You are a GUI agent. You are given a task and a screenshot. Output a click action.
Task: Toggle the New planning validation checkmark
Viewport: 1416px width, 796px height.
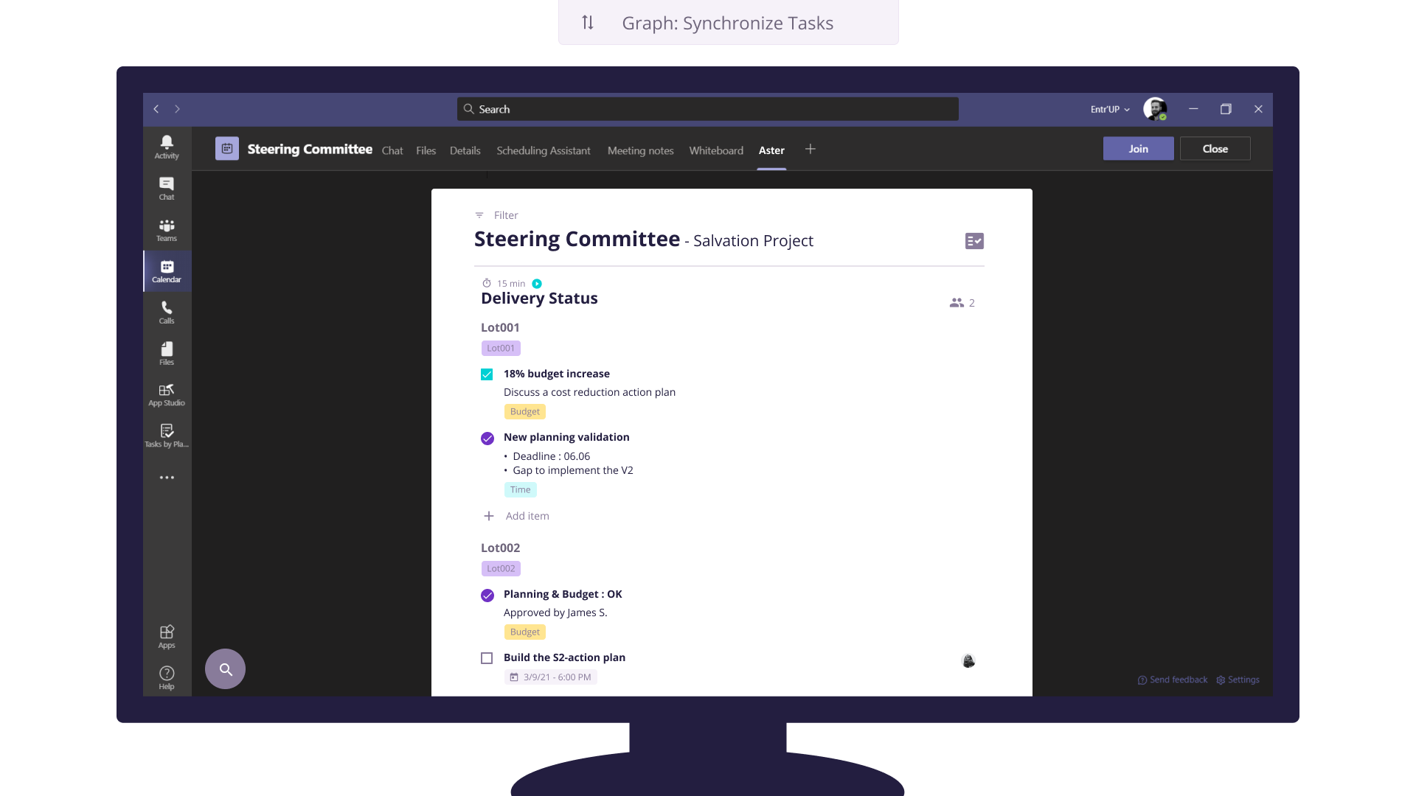click(487, 439)
